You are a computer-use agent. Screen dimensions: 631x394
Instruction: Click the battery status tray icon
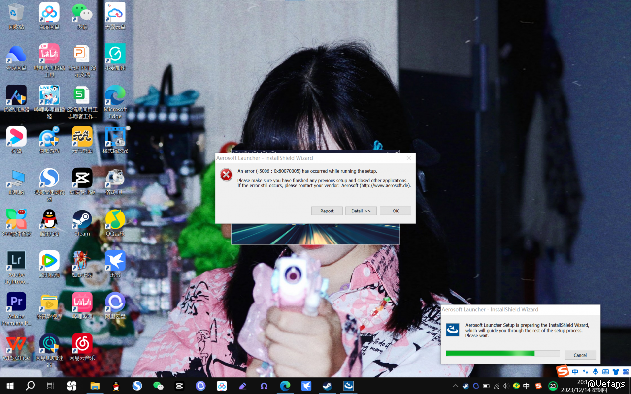(x=486, y=386)
